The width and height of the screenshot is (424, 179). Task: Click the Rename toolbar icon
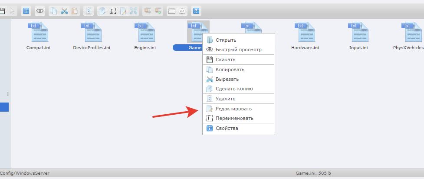pyautogui.click(x=113, y=11)
